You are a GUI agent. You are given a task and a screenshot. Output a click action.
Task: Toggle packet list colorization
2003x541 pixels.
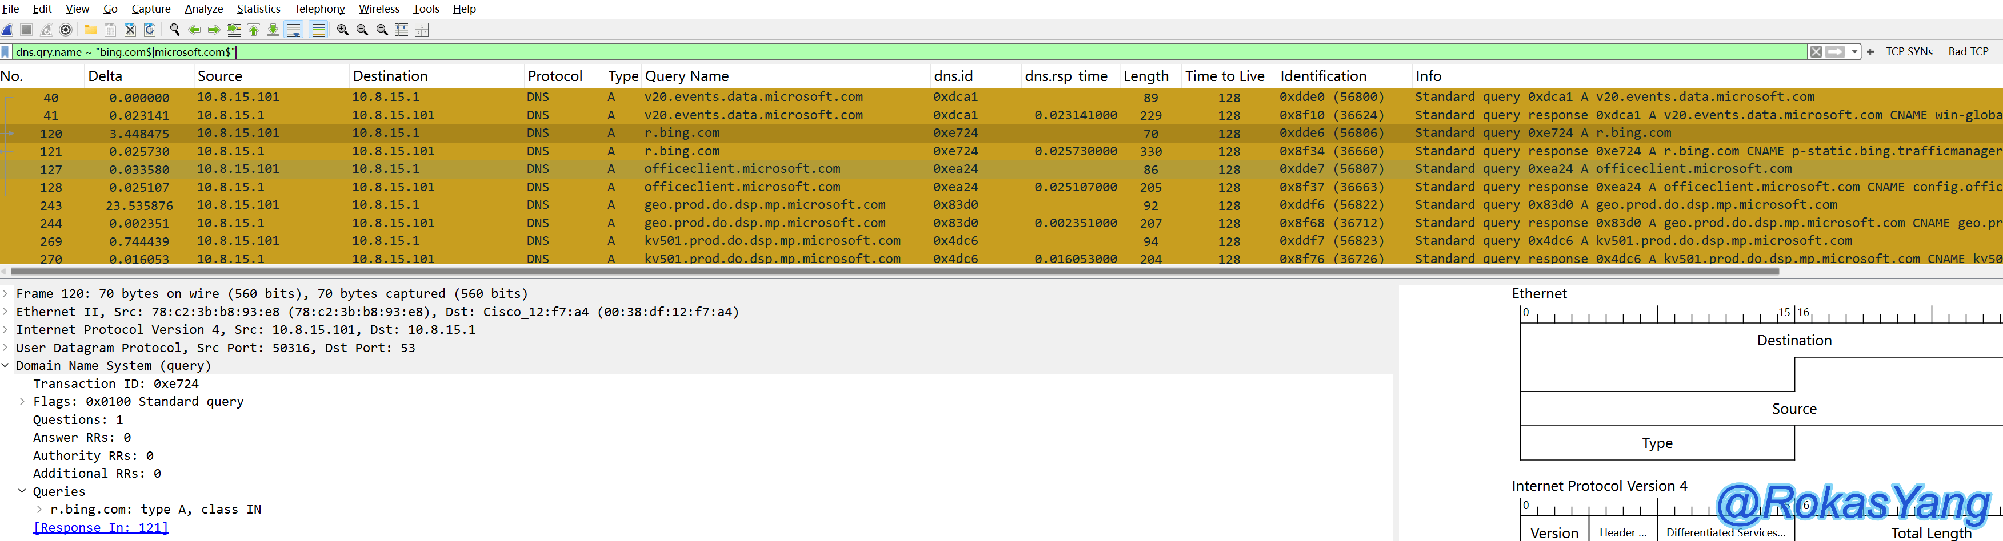[318, 30]
